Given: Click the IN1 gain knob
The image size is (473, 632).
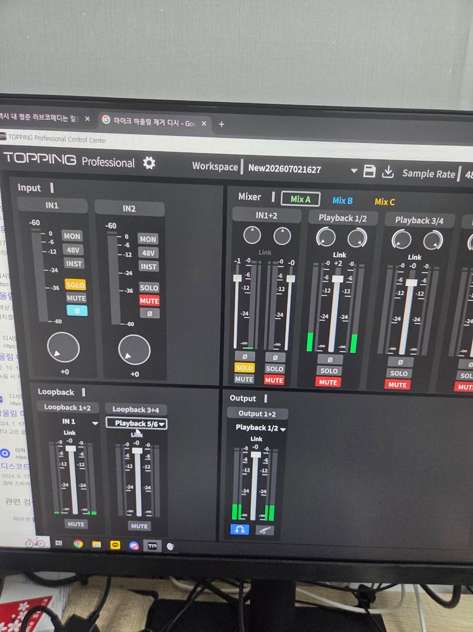Looking at the screenshot, I should [x=63, y=348].
